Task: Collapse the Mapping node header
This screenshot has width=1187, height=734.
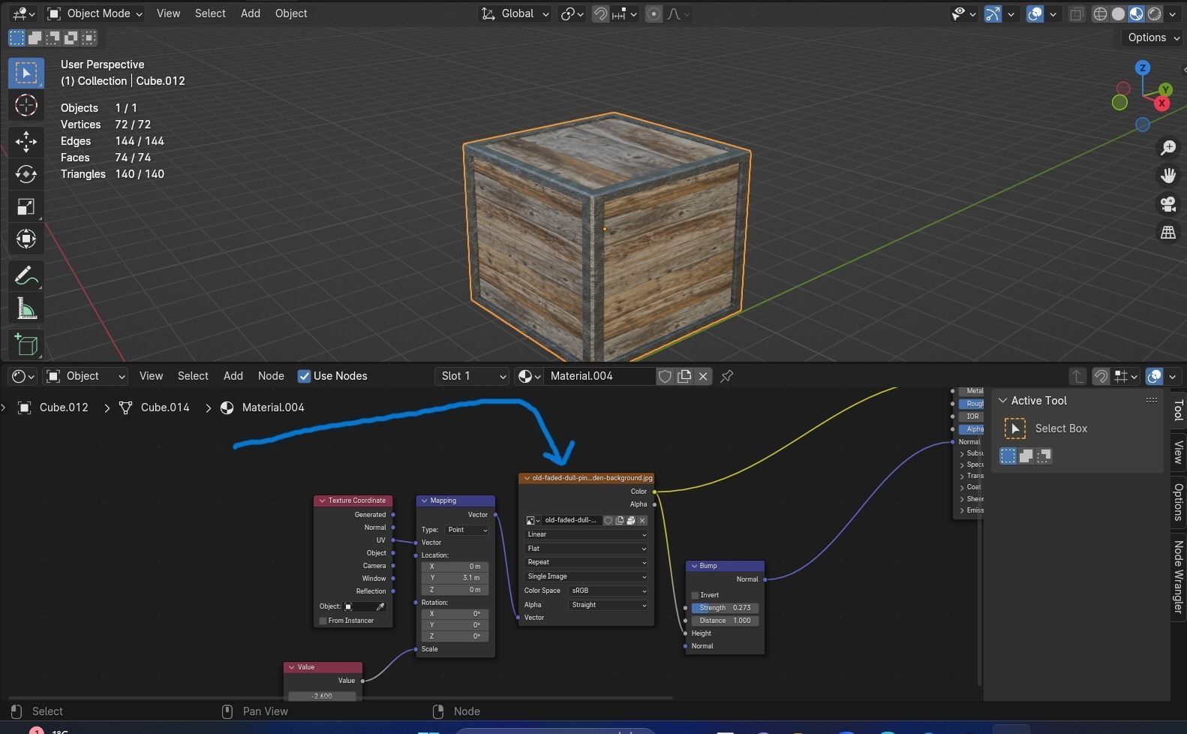Action: pyautogui.click(x=425, y=501)
